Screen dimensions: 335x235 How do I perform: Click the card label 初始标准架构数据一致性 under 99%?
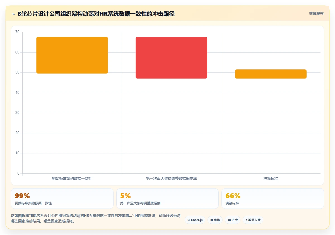tap(33, 203)
